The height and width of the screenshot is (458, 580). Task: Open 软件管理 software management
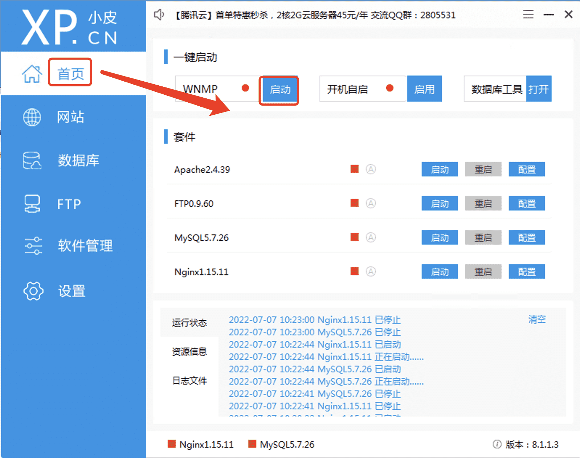pyautogui.click(x=85, y=246)
